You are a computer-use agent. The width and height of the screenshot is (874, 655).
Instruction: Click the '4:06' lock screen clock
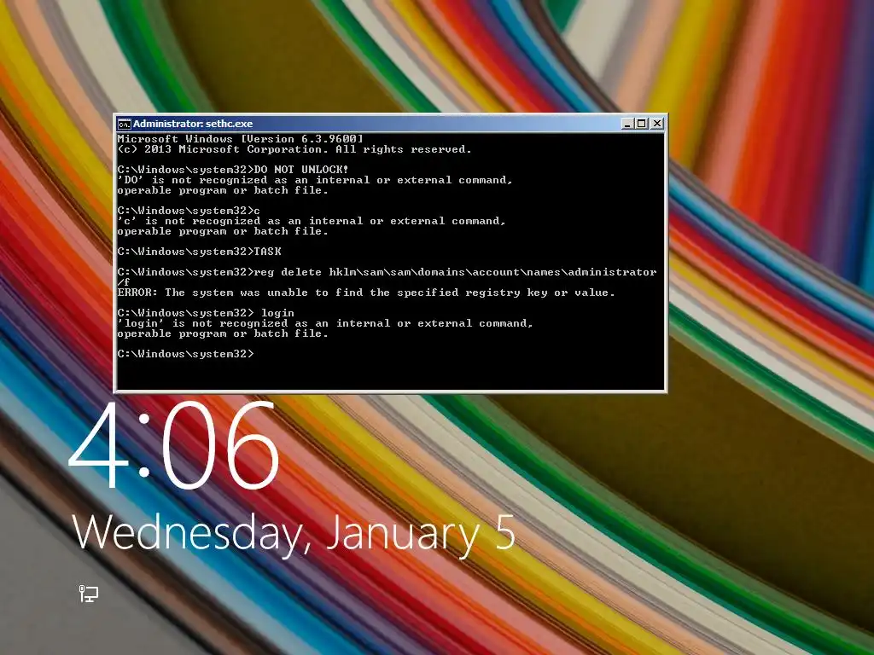tap(173, 445)
